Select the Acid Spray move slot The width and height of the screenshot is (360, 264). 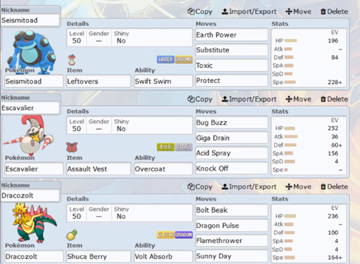(231, 153)
